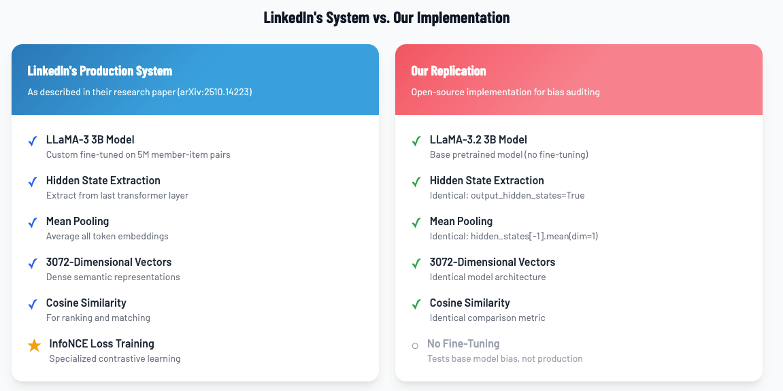Click blue checkmark beside Cosine Similarity in LinkedIn card

coord(32,304)
